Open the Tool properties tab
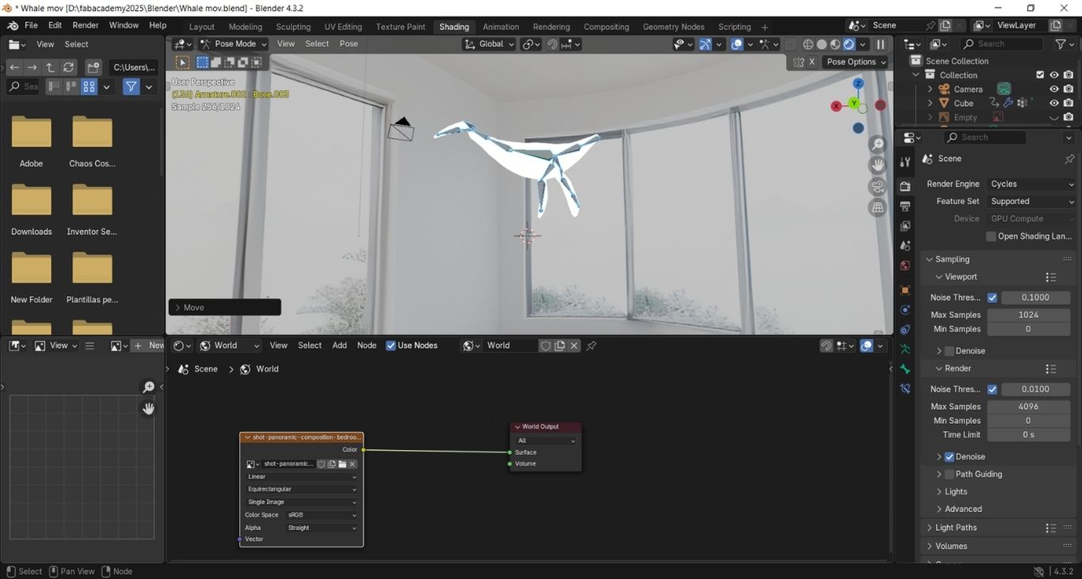Screen dimensions: 1082x579 point(905,162)
